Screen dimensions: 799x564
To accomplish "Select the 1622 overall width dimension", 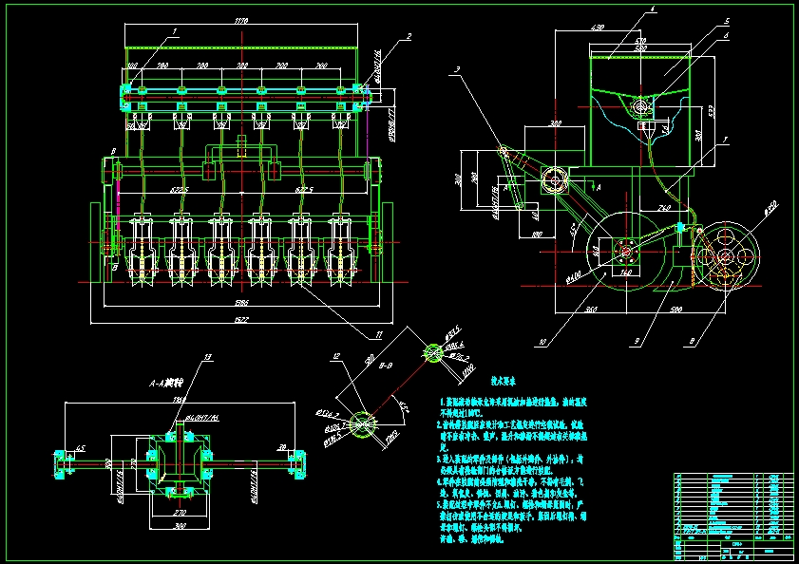I will (241, 319).
